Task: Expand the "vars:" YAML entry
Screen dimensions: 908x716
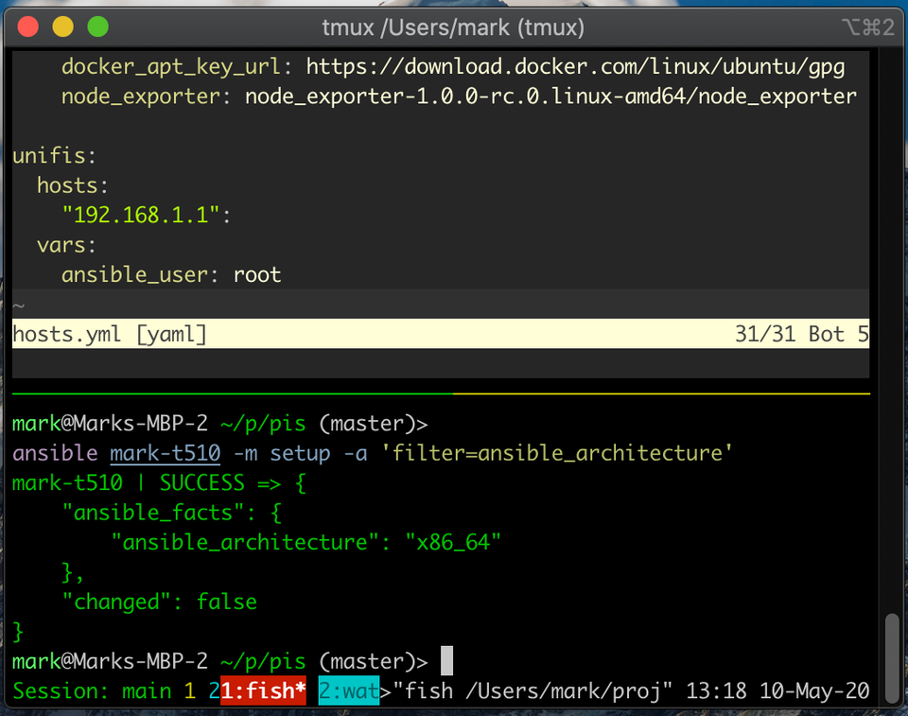Action: [x=65, y=244]
